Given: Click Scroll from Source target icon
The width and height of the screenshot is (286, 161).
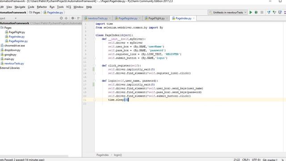Looking at the screenshot, I should click(x=61, y=18).
